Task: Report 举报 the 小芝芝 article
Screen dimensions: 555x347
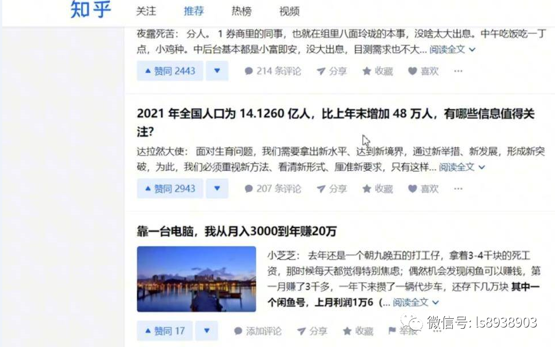Action: (403, 331)
